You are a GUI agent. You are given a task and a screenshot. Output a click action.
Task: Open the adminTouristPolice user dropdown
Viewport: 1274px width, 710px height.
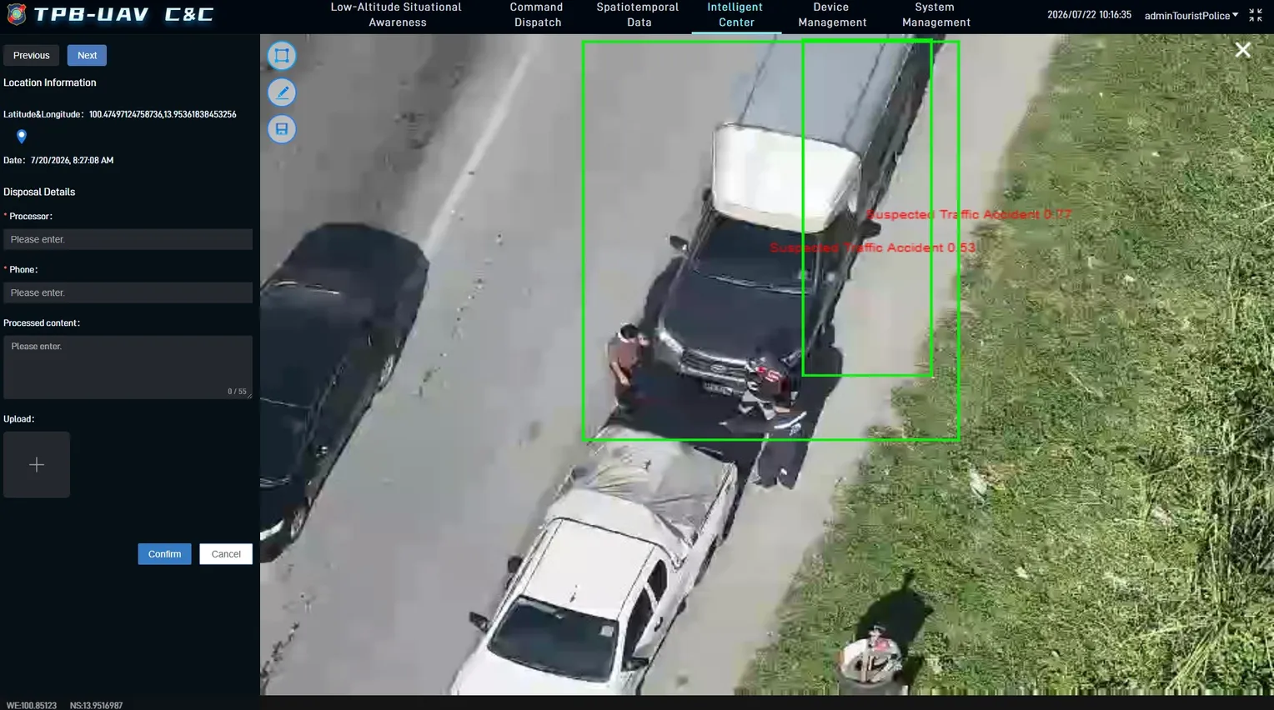(x=1191, y=16)
